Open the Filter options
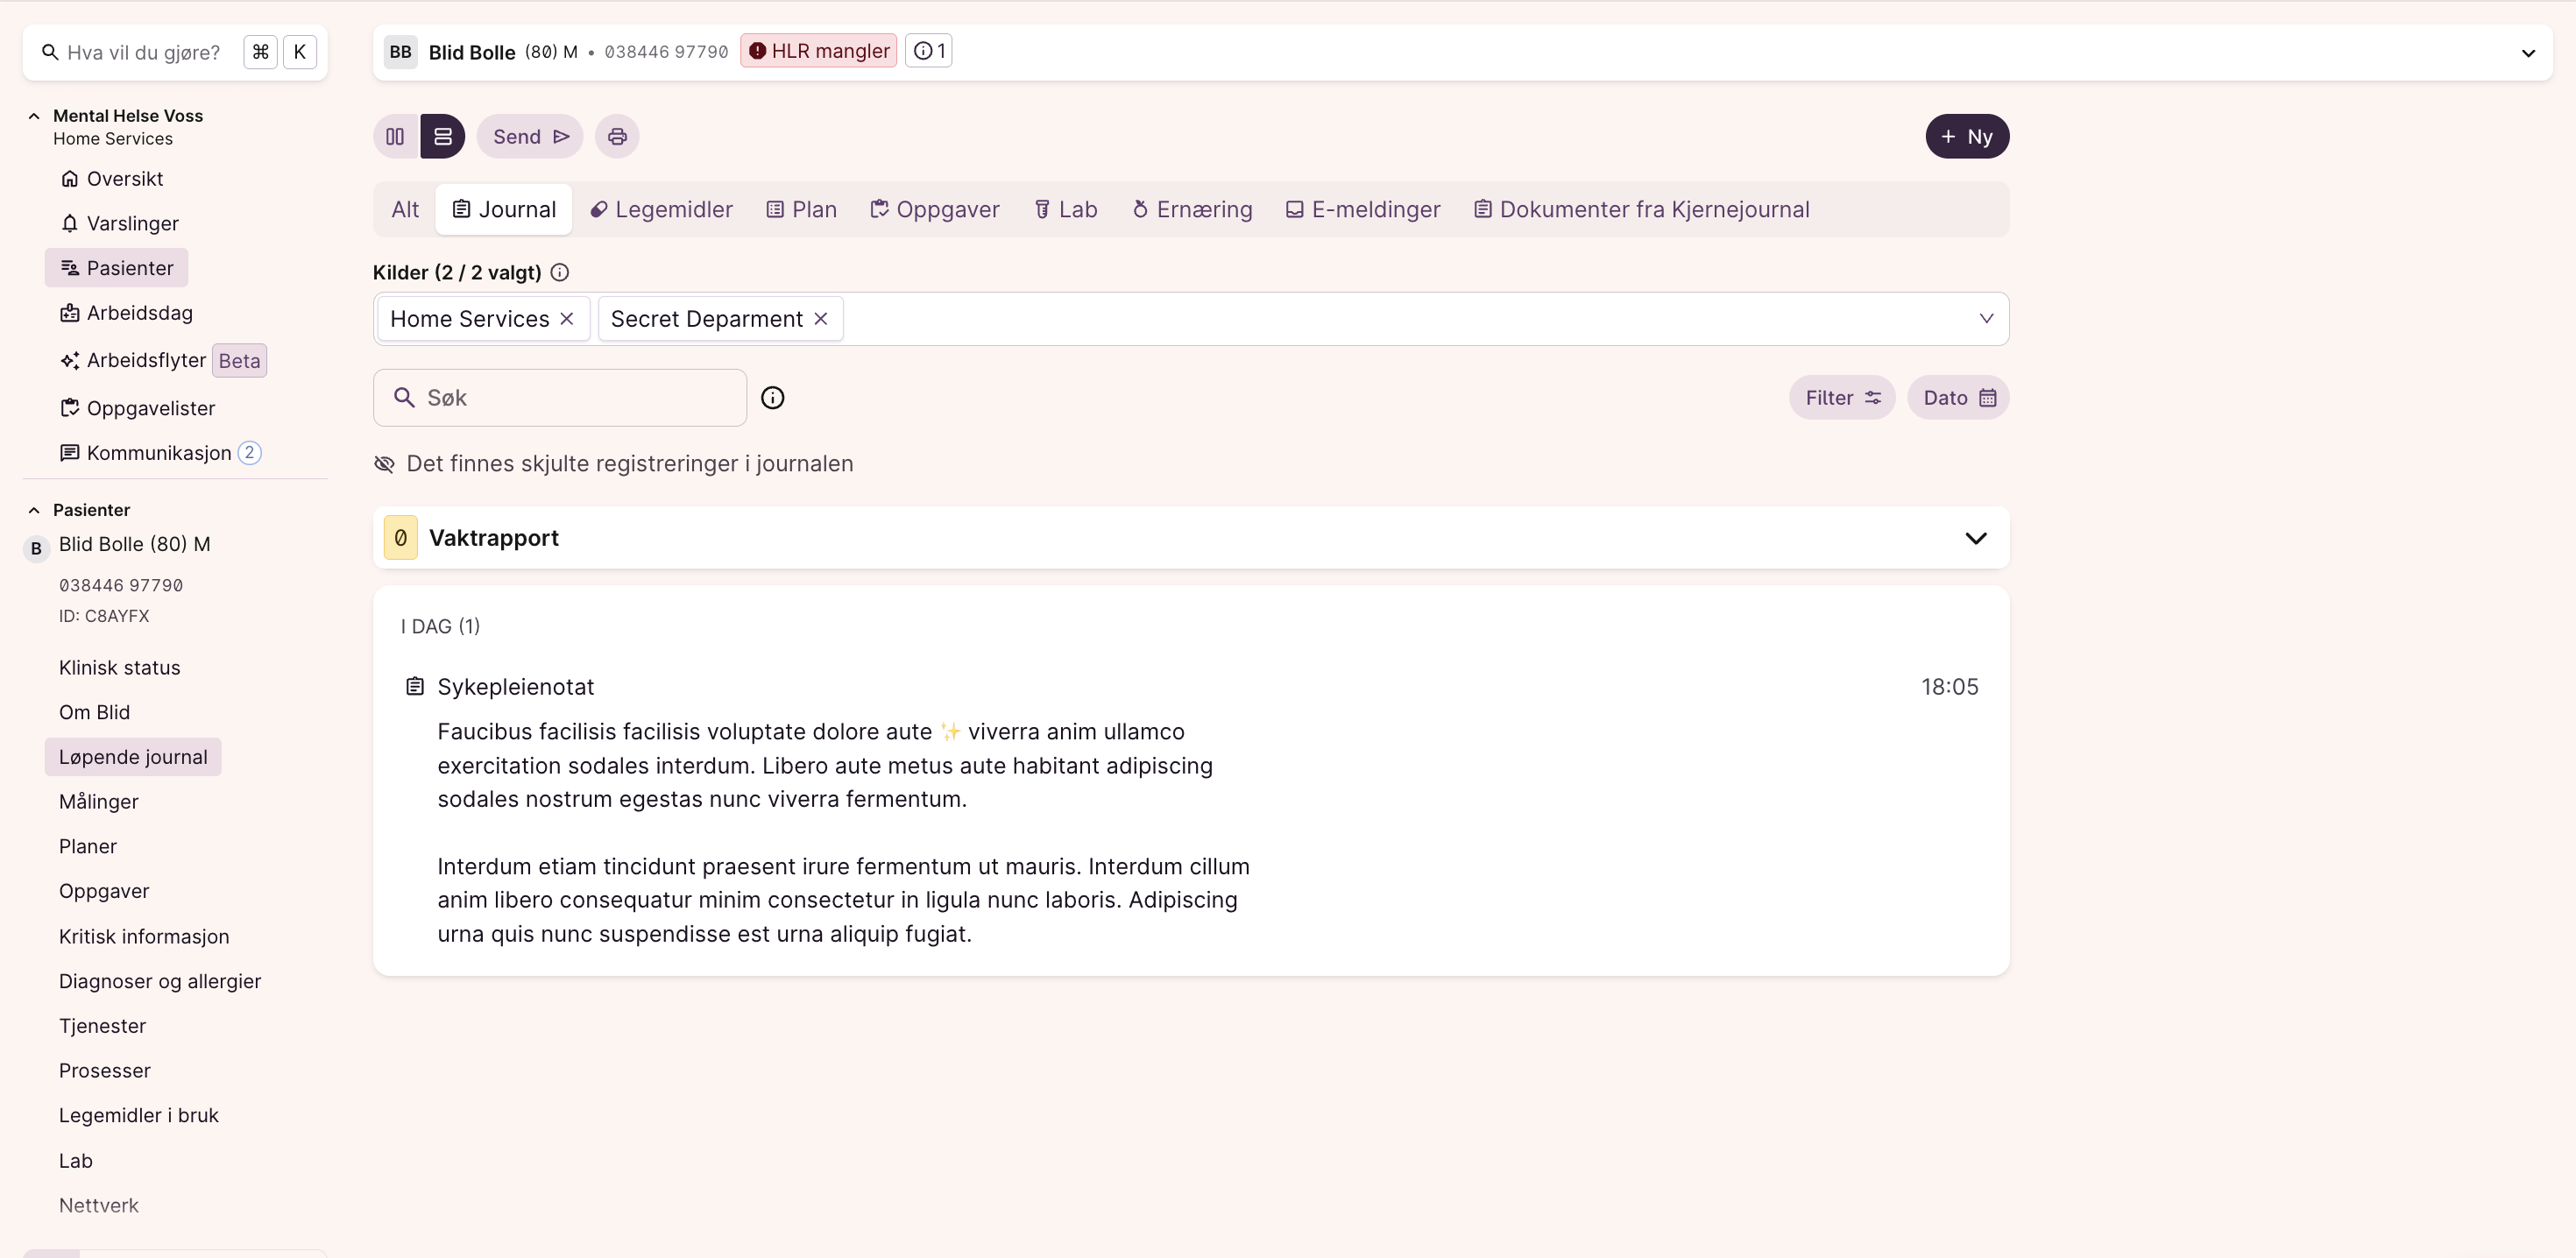The height and width of the screenshot is (1258, 2576). (1841, 398)
